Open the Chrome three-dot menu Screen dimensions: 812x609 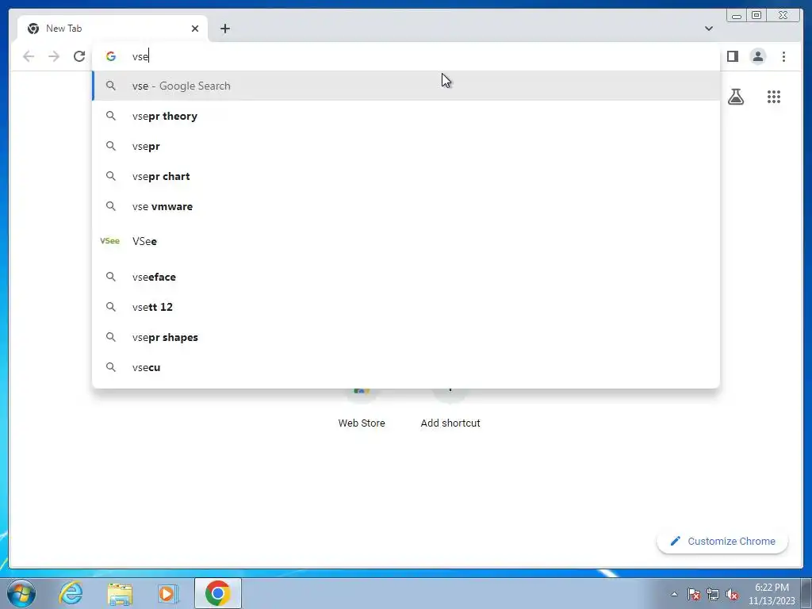(x=783, y=56)
